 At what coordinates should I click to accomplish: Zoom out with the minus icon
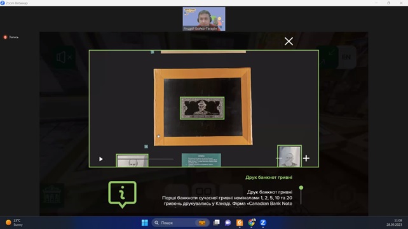[x=279, y=158]
